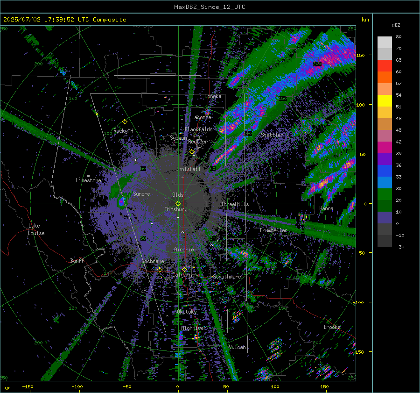Image resolution: width=420 pixels, height=393 pixels.
Task: Click the asterisk marker above Limestone
Action: pyautogui.click(x=88, y=176)
